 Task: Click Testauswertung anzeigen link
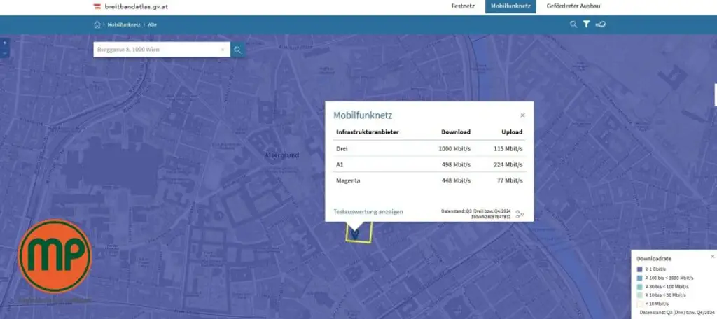click(x=368, y=212)
